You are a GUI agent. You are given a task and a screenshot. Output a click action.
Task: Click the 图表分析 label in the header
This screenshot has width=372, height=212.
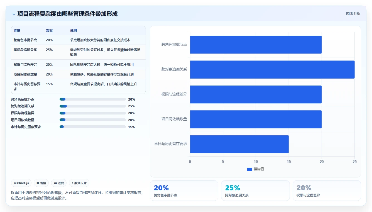(353, 13)
